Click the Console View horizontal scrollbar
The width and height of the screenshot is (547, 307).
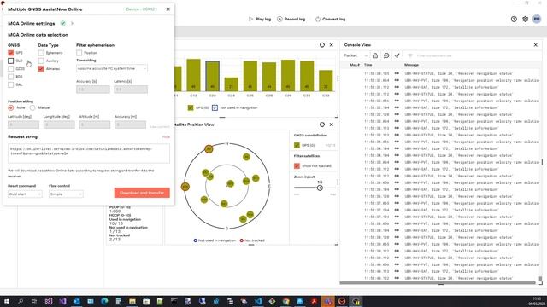[x=438, y=283]
